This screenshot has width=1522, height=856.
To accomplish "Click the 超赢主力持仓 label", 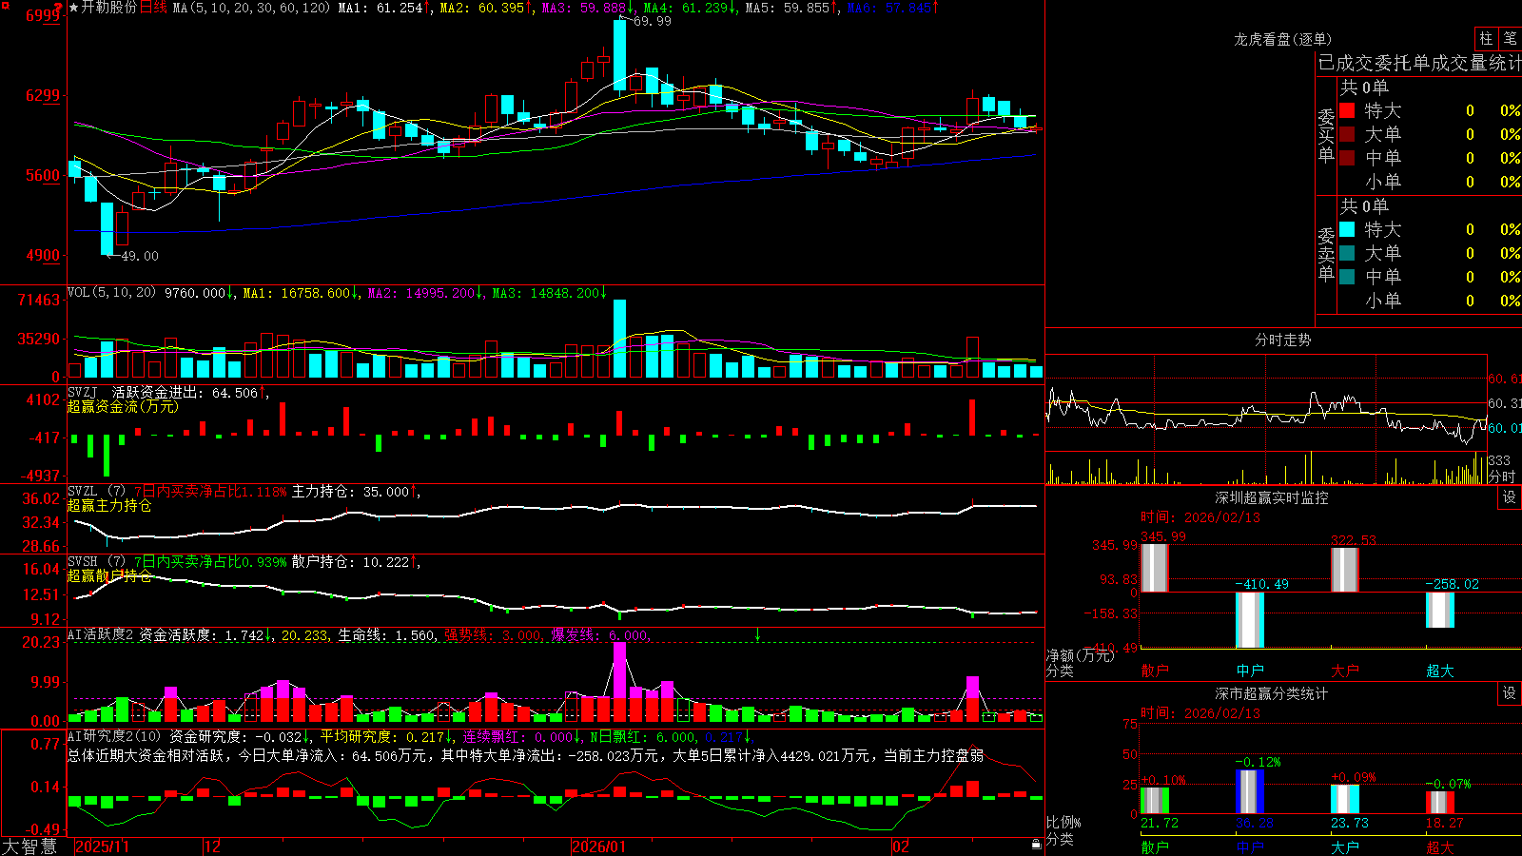I will pos(109,505).
